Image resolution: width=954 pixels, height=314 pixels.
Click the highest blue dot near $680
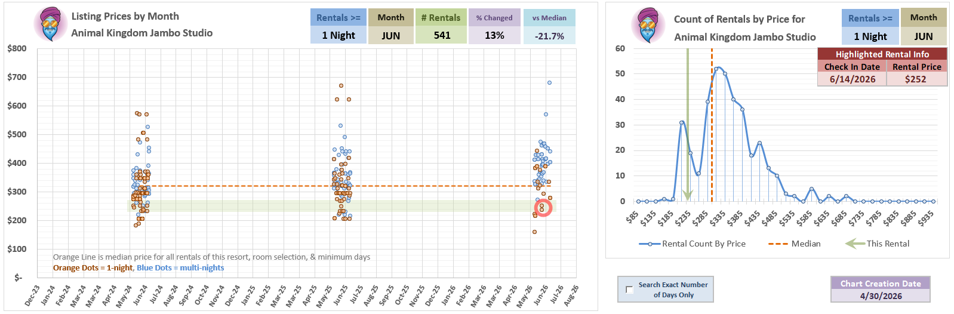tap(549, 82)
